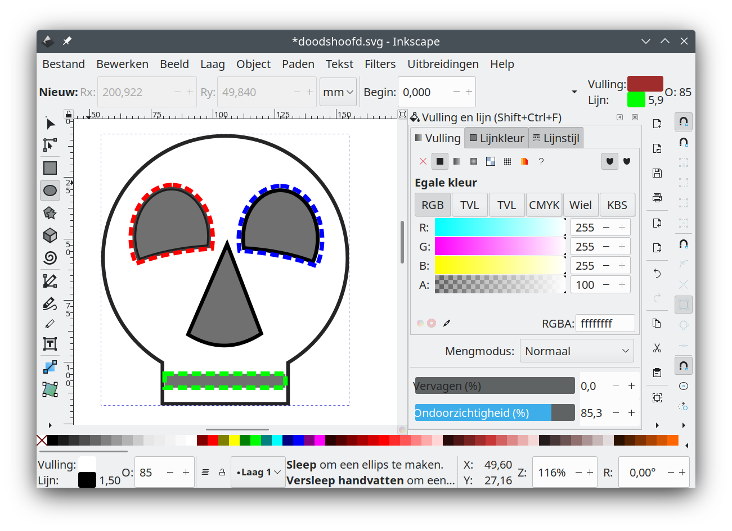Click the New document icon
The height and width of the screenshot is (531, 732).
(657, 124)
